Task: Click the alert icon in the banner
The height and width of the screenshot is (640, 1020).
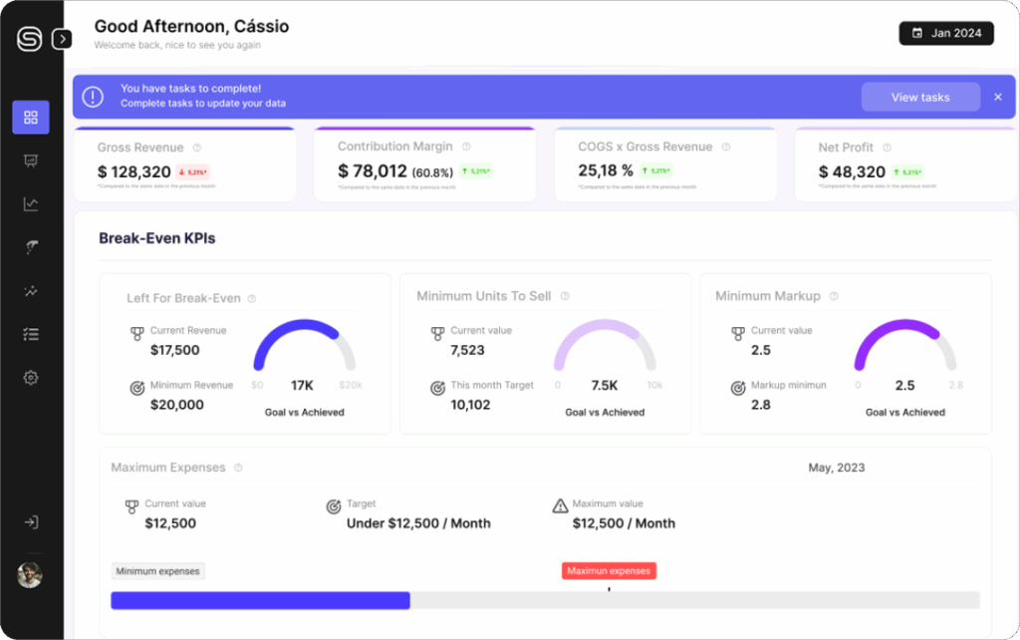Action: tap(93, 97)
